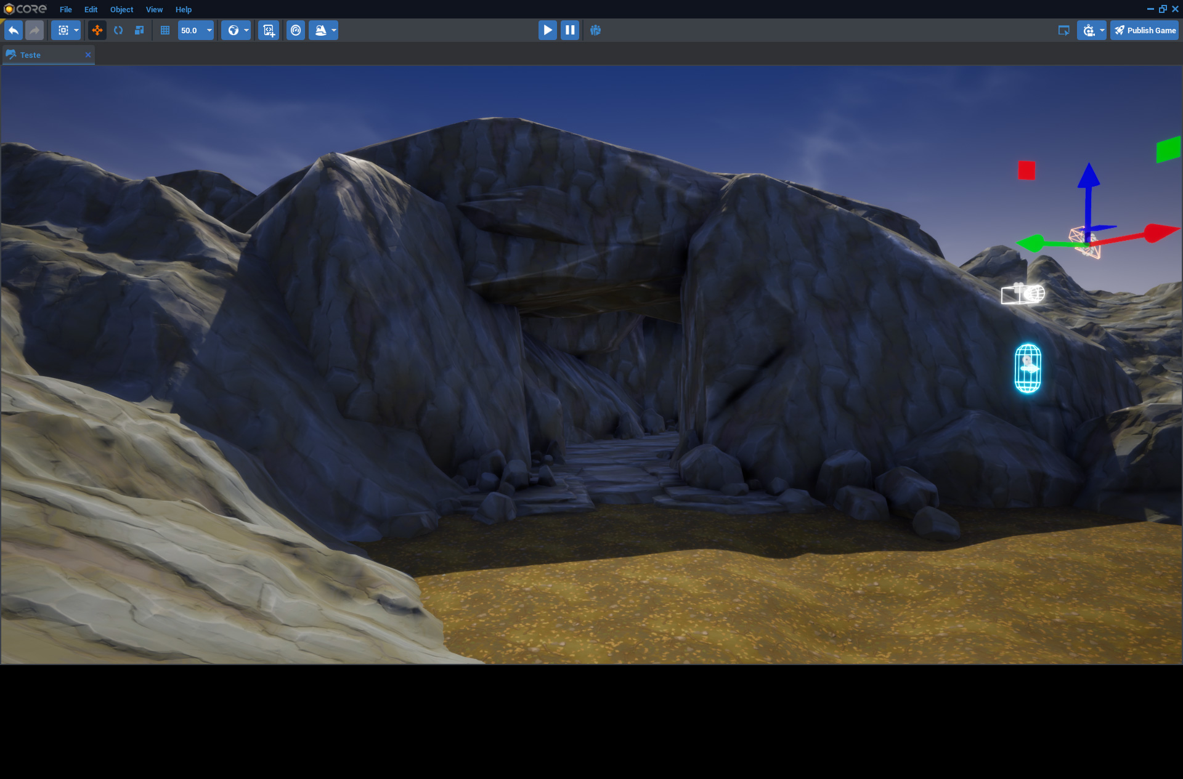
Task: Select the green plane handle of gizmo
Action: (1168, 150)
